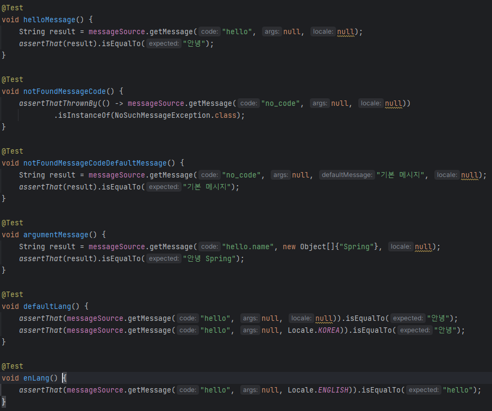Image resolution: width=492 pixels, height=411 pixels.
Task: Click the isInstanceOf method call
Action: [84, 116]
